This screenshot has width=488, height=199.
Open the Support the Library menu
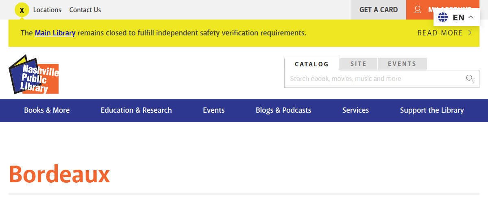(x=432, y=110)
